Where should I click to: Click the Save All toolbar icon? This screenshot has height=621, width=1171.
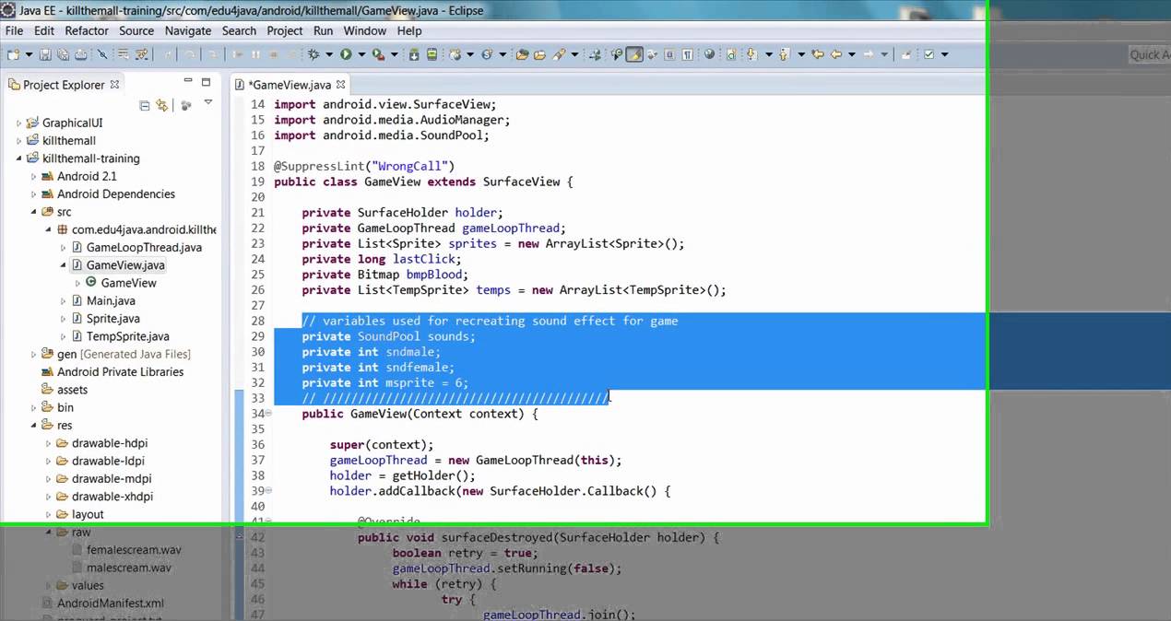tap(63, 54)
